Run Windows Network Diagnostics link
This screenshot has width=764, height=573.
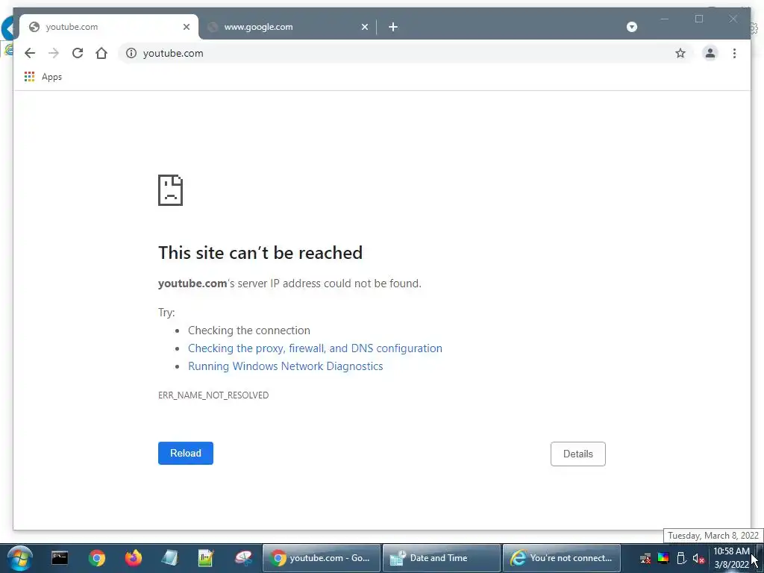pos(286,366)
